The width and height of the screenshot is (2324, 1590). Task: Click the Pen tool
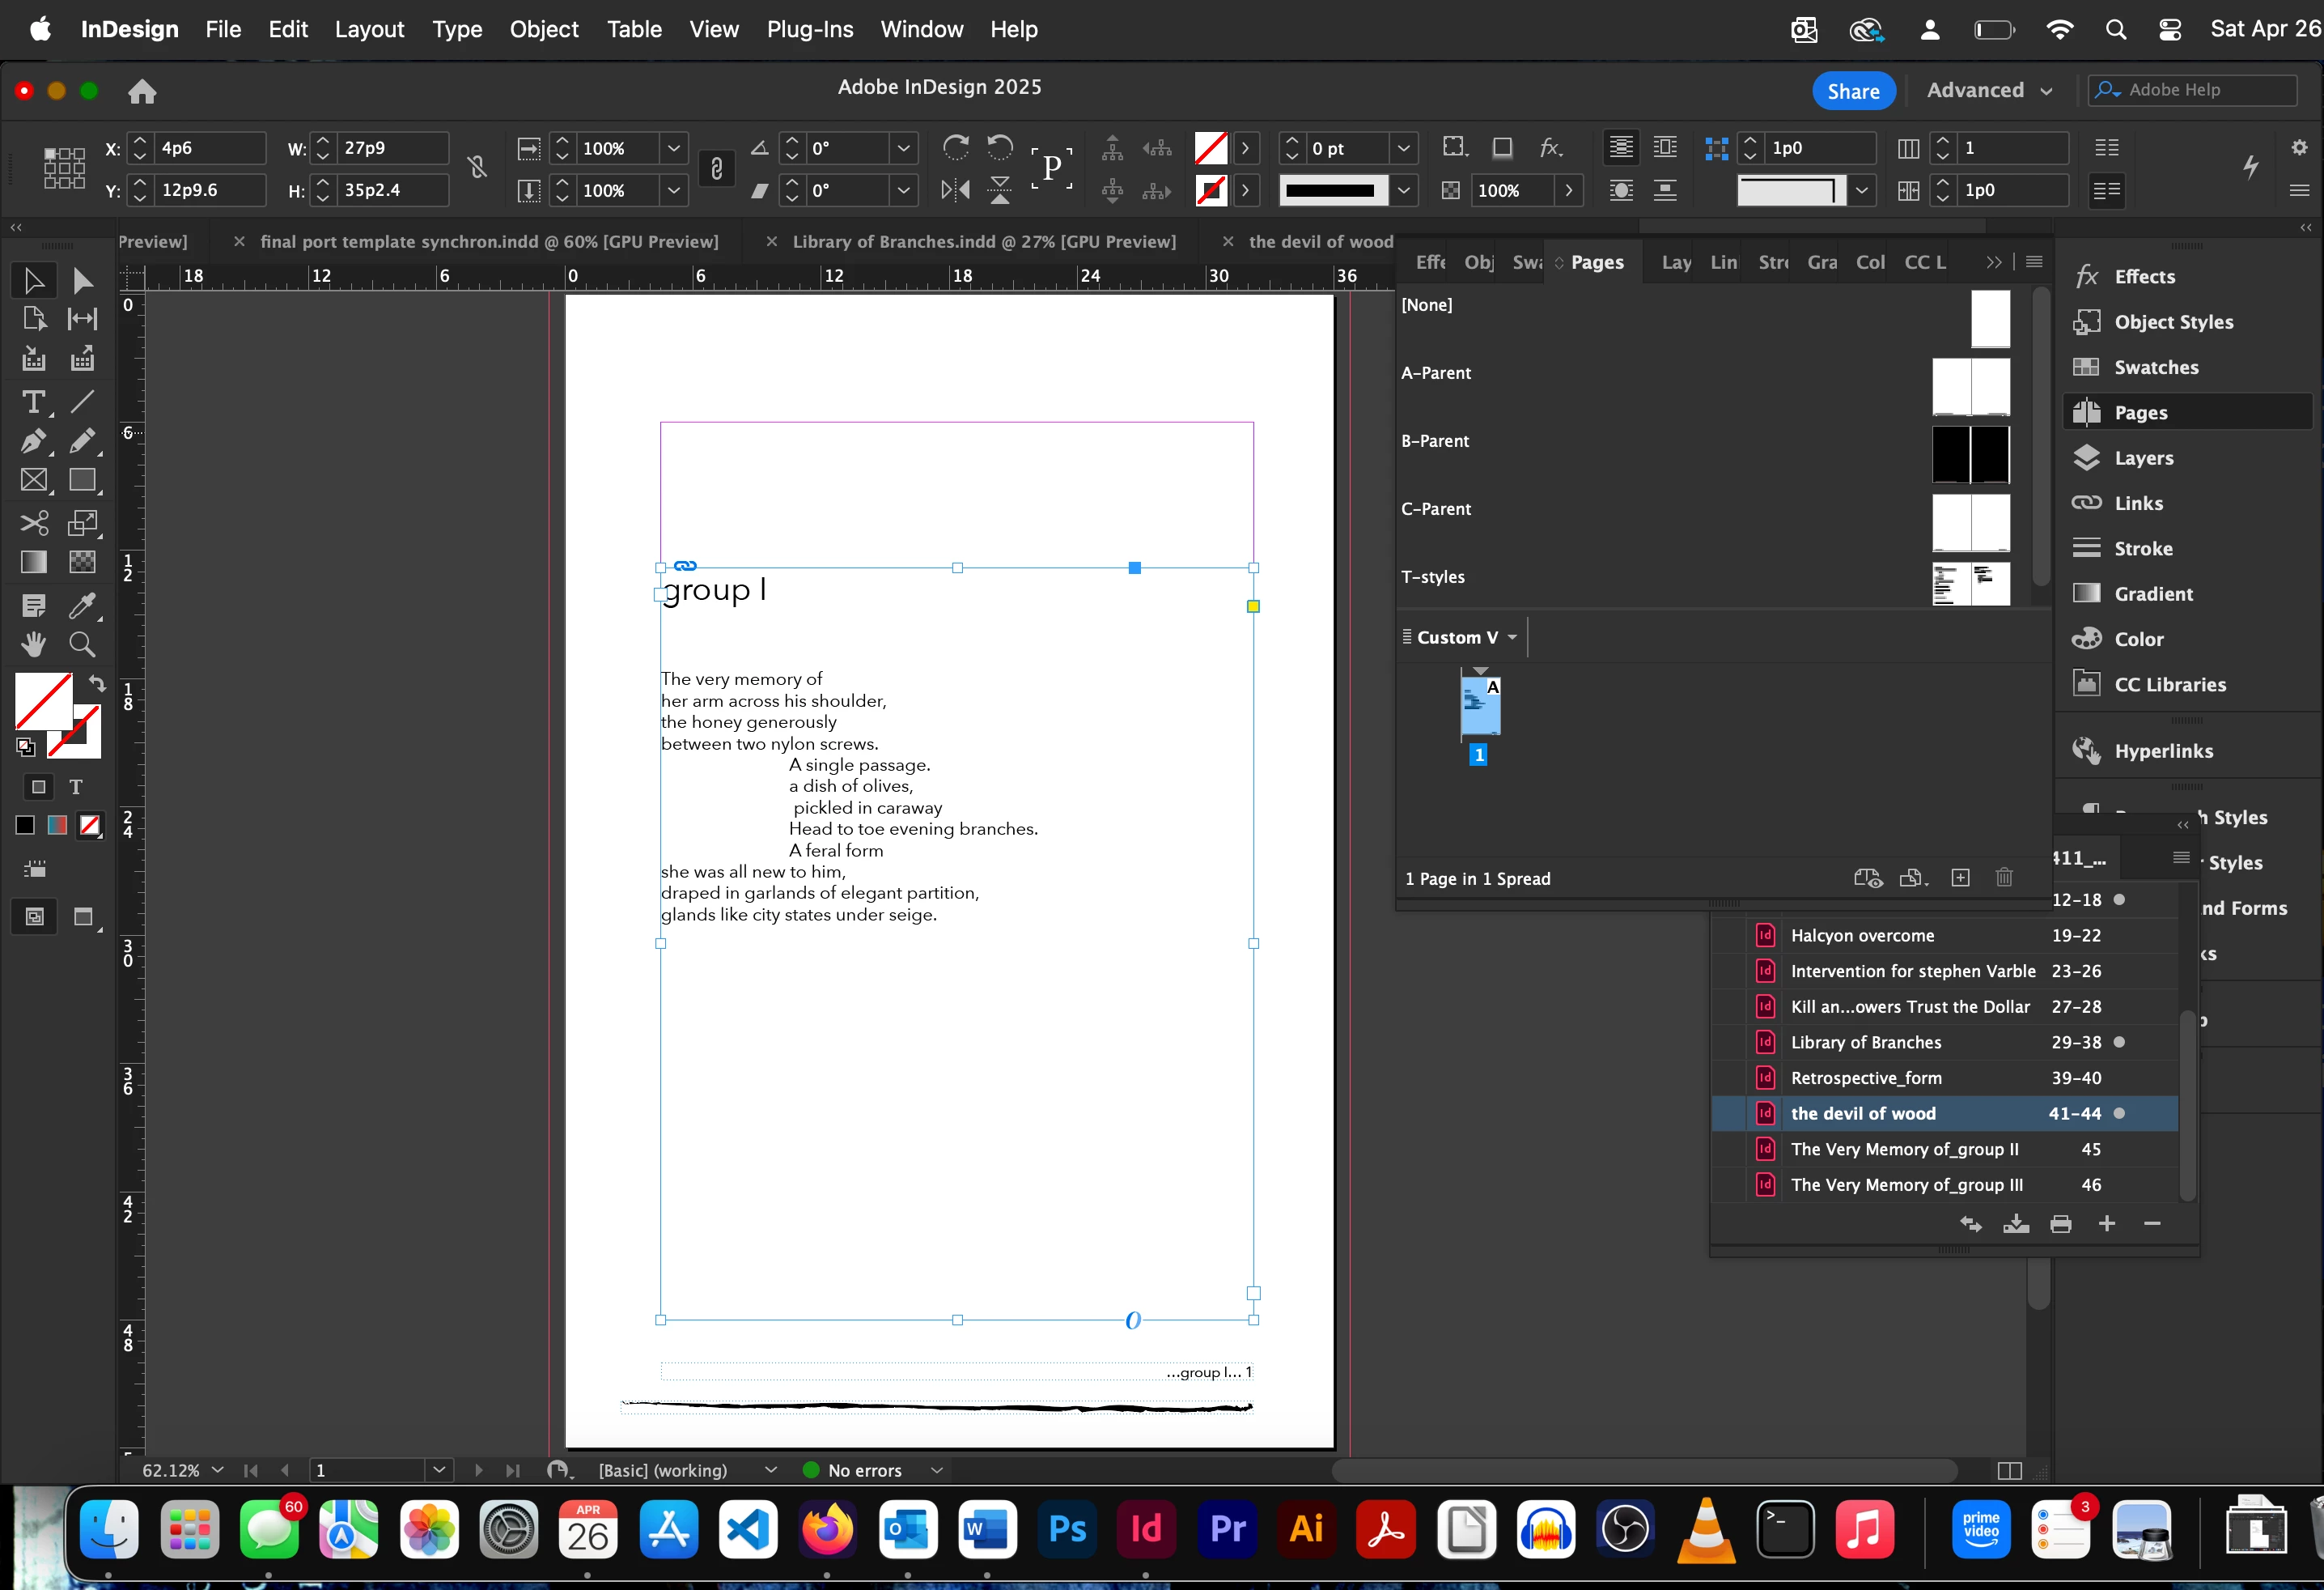point(33,441)
